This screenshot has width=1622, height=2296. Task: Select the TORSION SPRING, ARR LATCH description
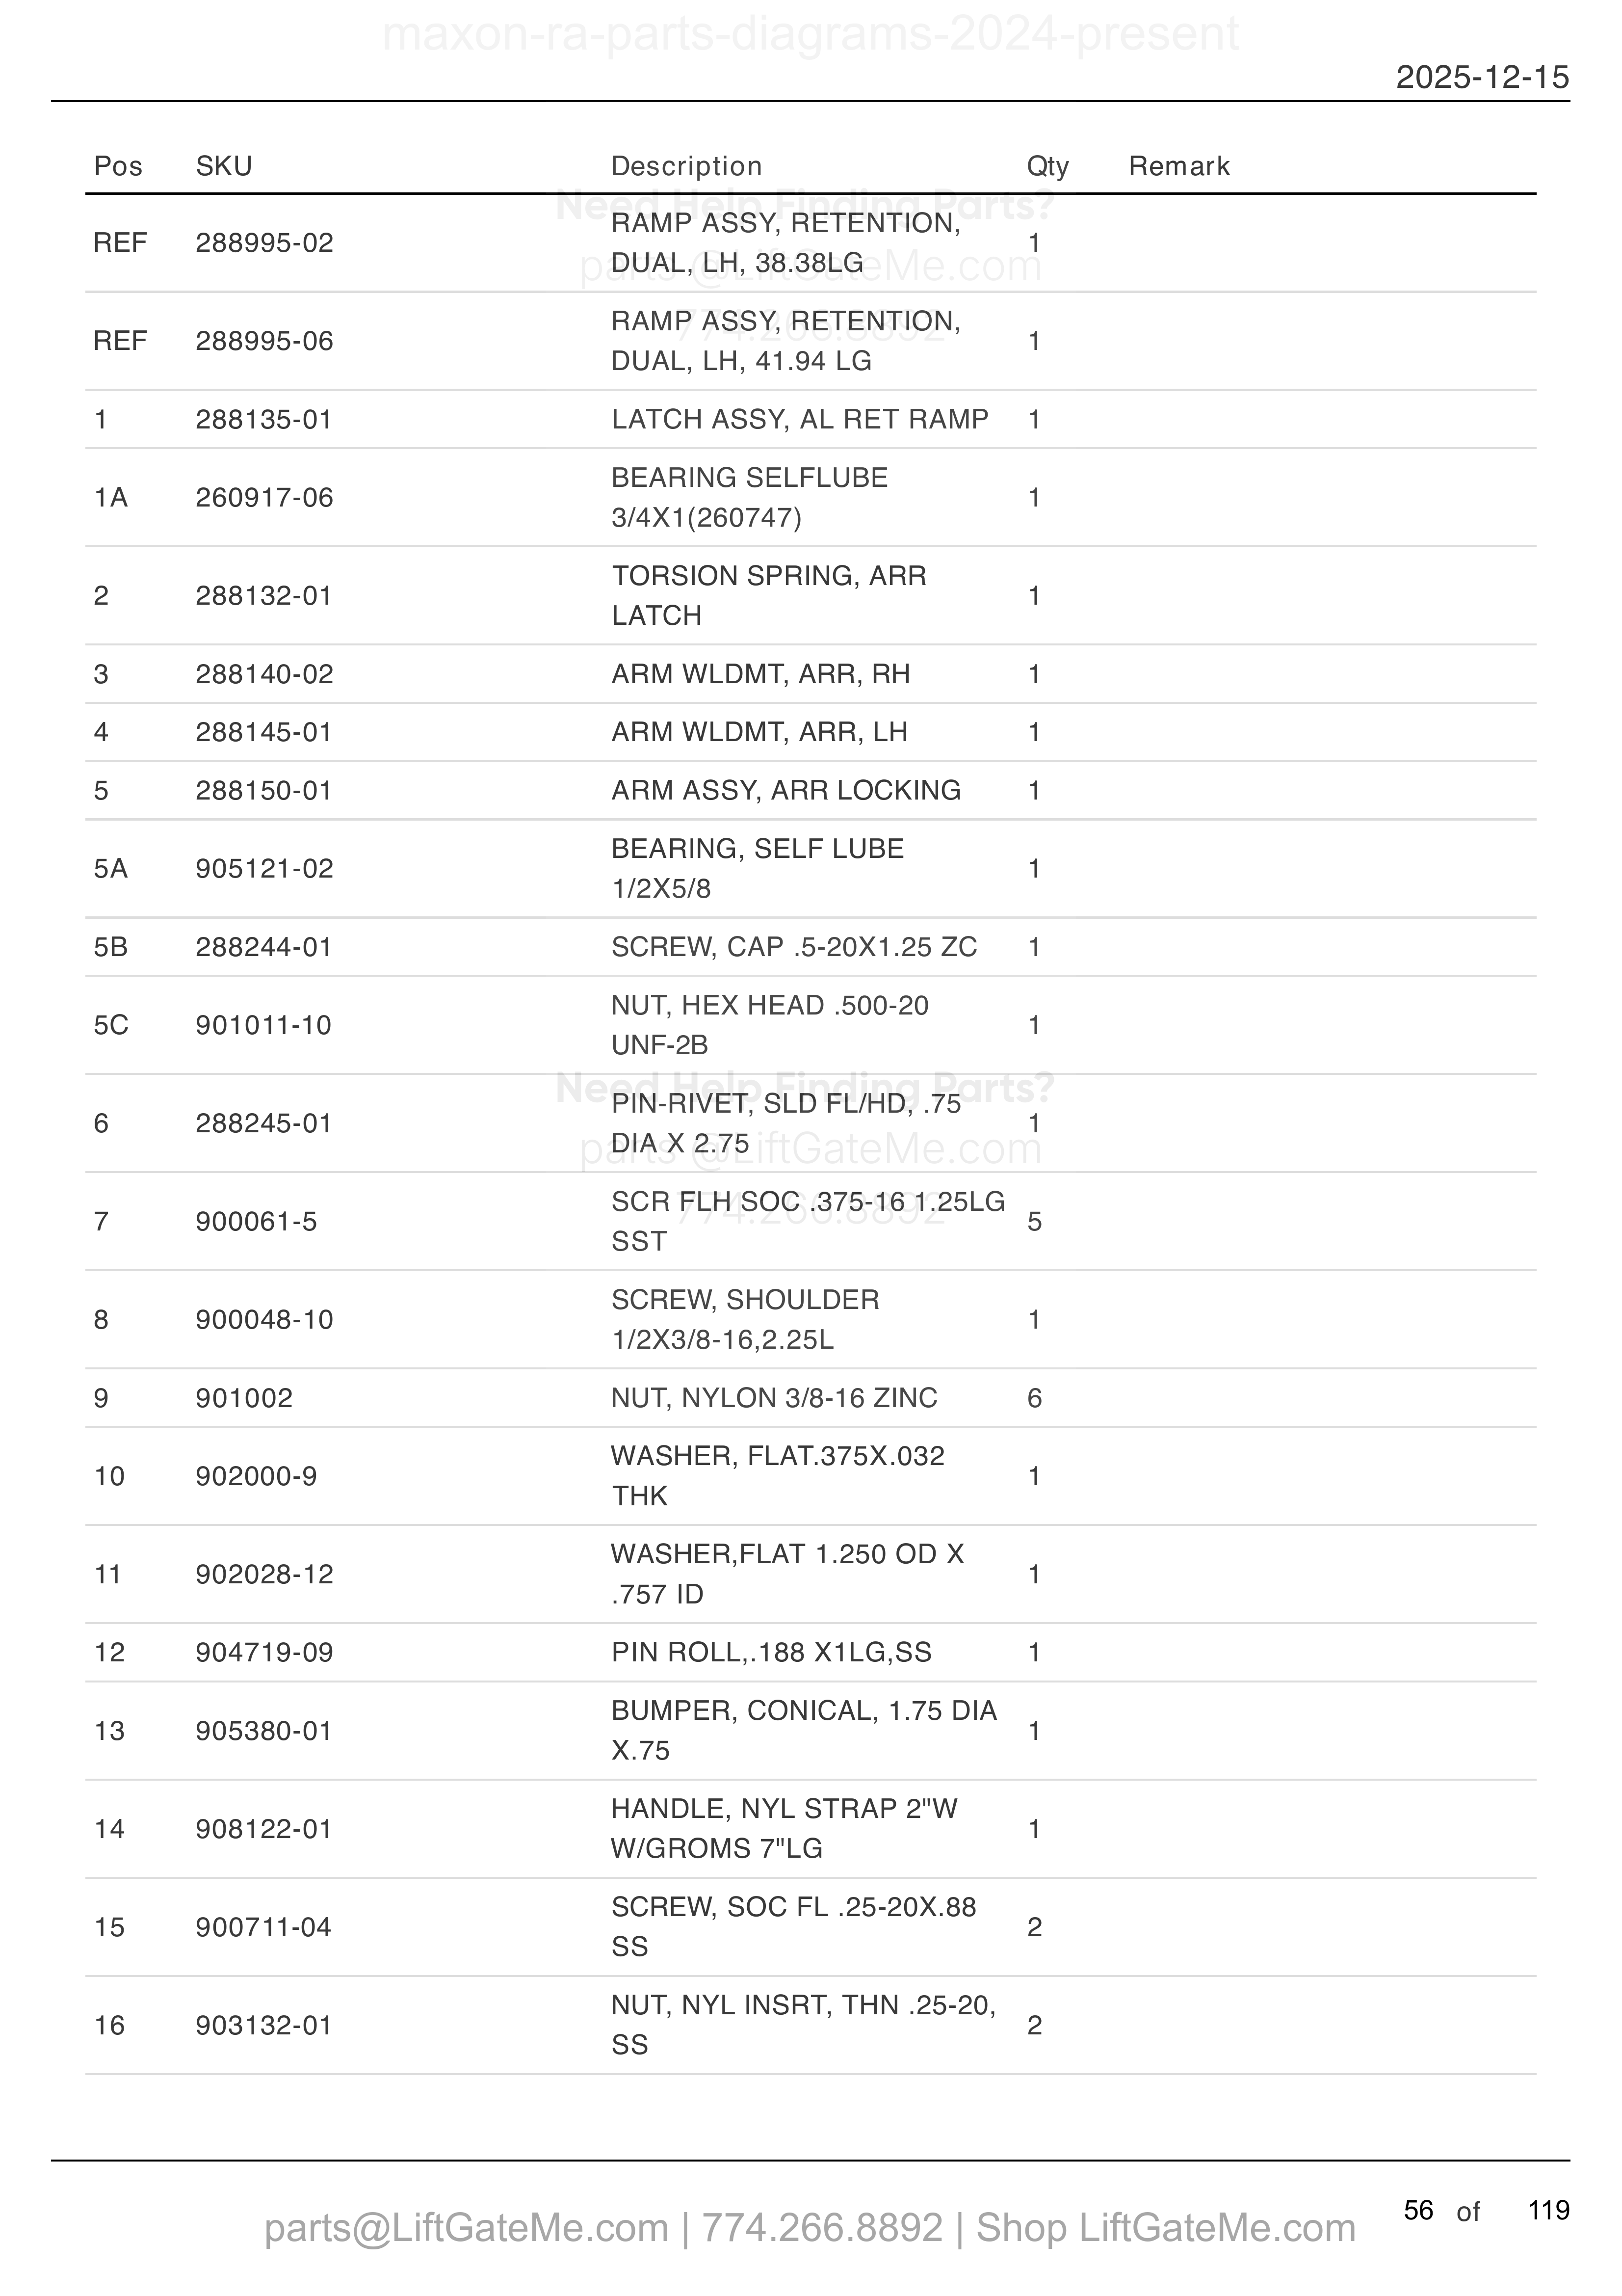(x=769, y=595)
